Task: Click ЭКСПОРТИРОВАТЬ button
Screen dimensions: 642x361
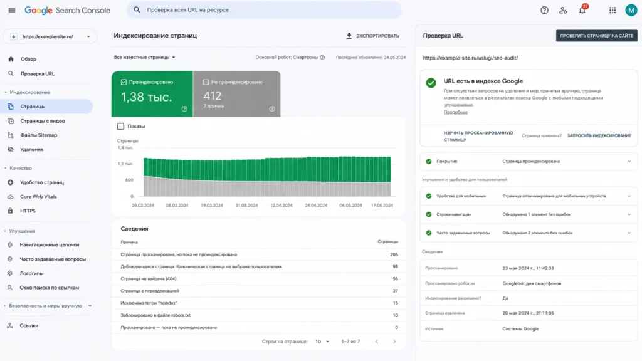Action: (x=372, y=36)
